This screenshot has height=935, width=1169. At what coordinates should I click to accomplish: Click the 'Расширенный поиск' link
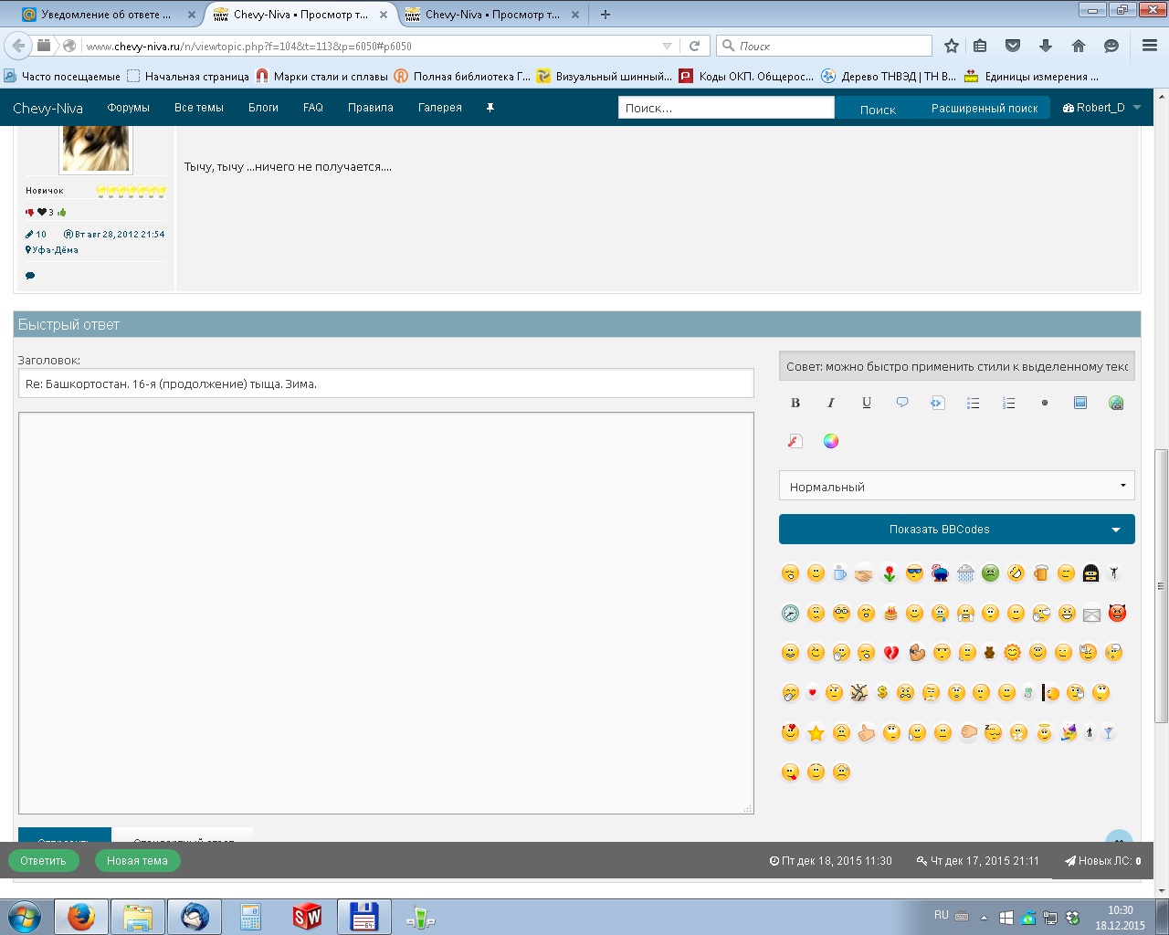985,109
